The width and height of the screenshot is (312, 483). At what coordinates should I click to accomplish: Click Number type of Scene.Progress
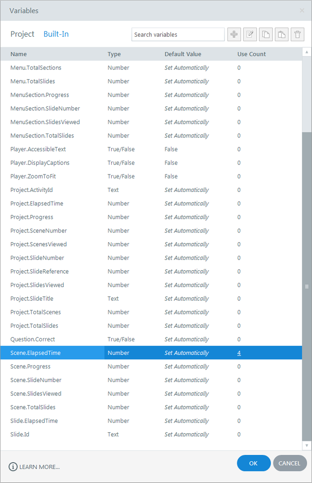(x=118, y=366)
